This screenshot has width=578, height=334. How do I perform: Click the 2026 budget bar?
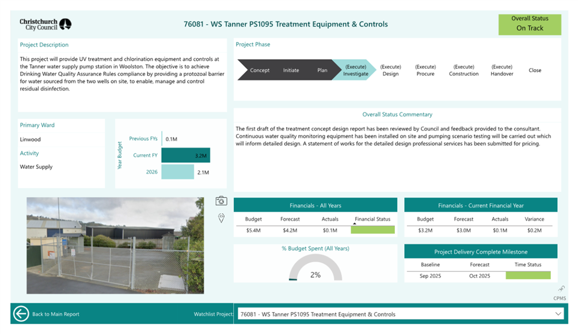coord(178,172)
